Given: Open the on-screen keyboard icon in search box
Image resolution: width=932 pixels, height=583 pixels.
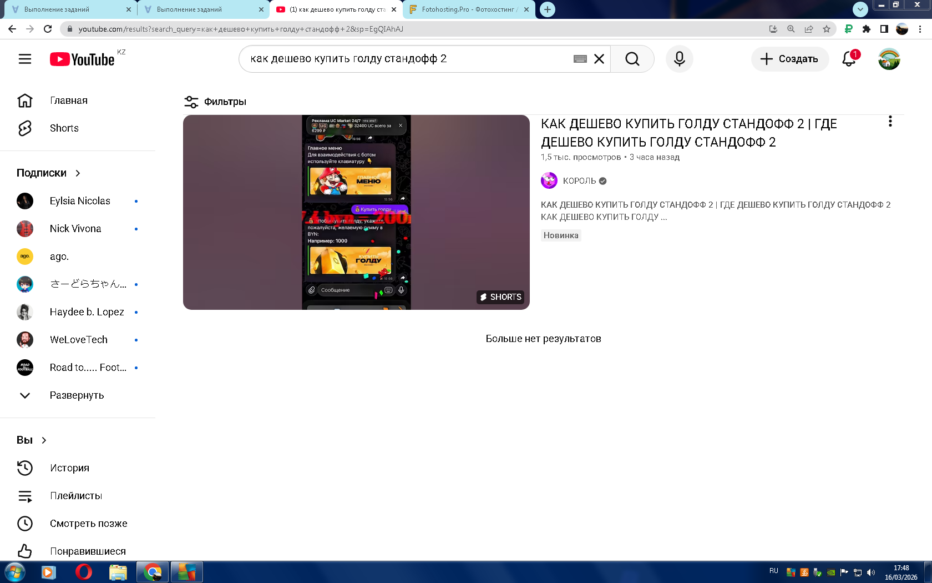Looking at the screenshot, I should (x=580, y=59).
